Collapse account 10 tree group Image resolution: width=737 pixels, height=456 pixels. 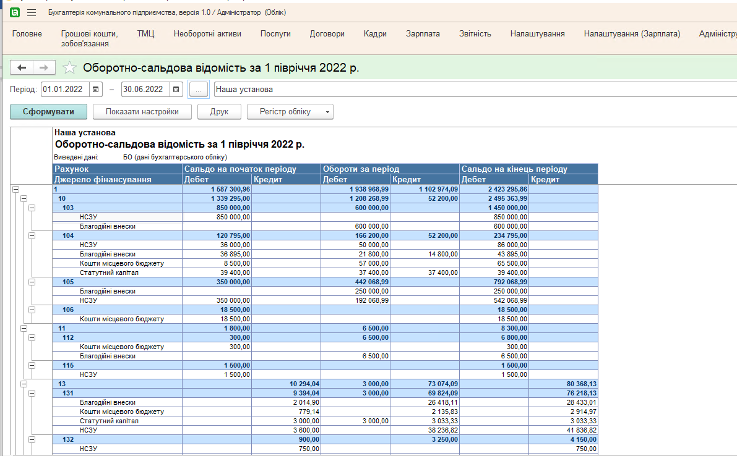(24, 199)
